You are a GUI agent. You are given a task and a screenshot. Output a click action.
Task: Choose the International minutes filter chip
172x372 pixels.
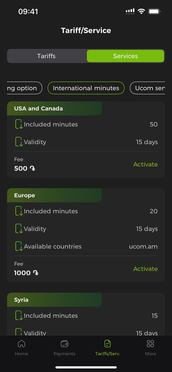click(x=86, y=88)
